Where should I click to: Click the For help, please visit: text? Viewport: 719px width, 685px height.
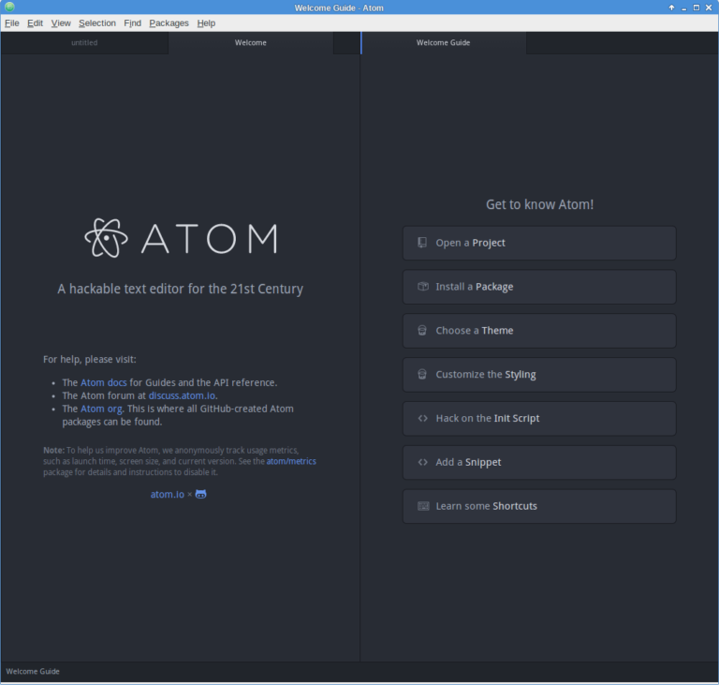90,359
